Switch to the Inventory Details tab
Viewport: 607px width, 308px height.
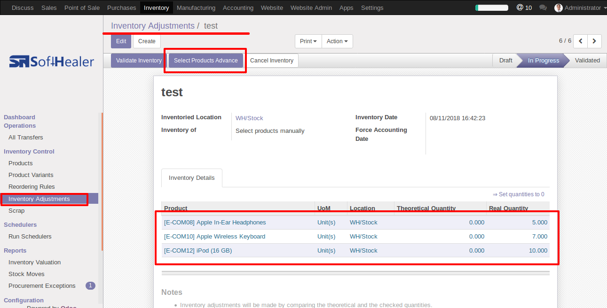tap(192, 178)
